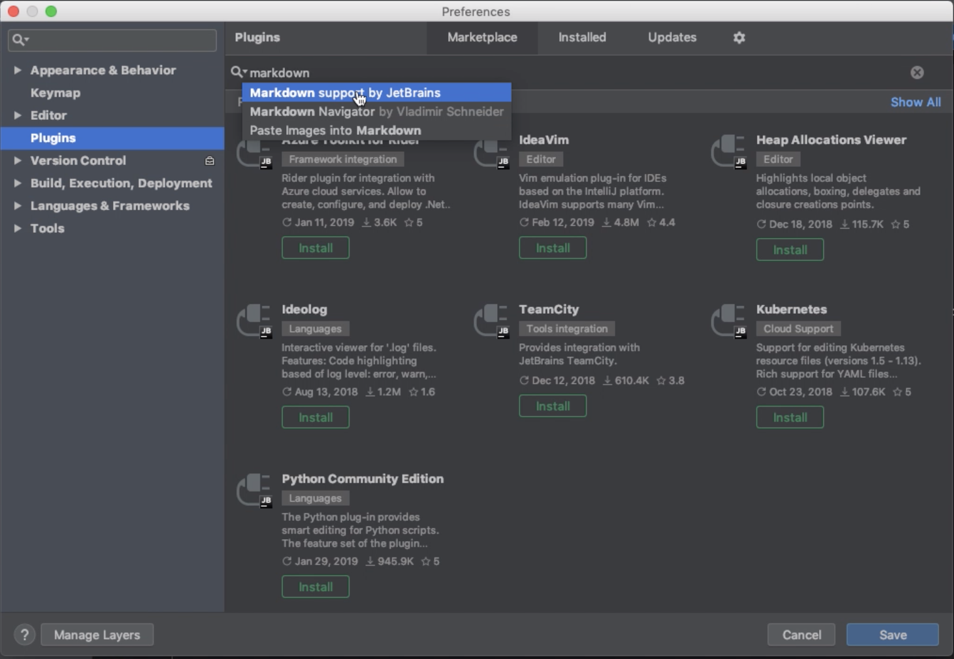Click the IdeaVim plugin icon
Image resolution: width=954 pixels, height=659 pixels.
pyautogui.click(x=491, y=152)
